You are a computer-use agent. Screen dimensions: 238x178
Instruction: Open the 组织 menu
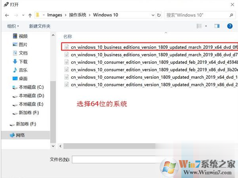coord(13,26)
